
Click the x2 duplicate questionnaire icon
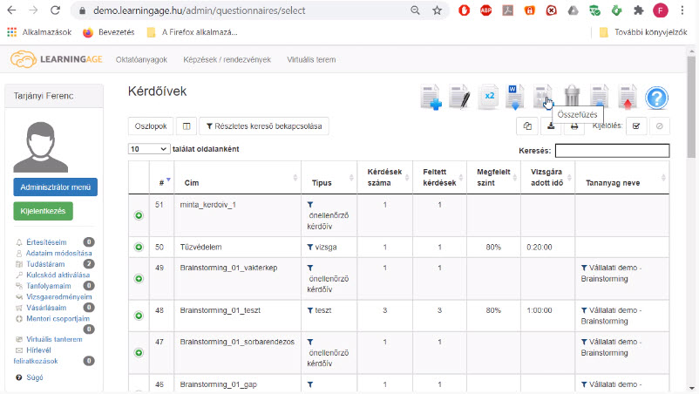point(488,97)
